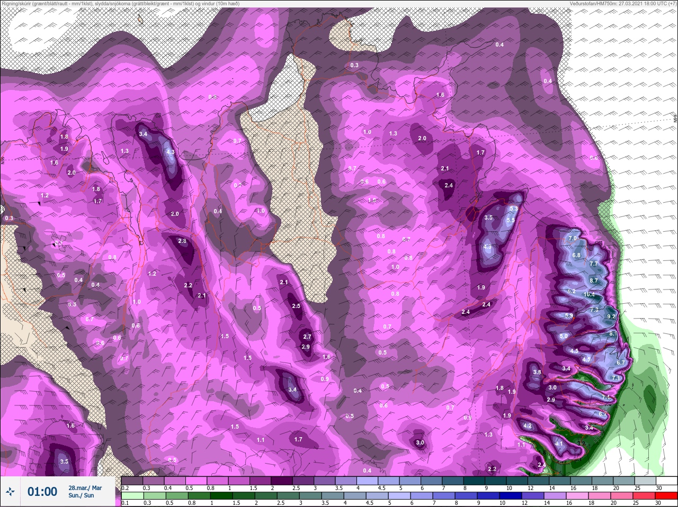Click the 2.7 precipitation value on the map
The width and height of the screenshot is (678, 507).
[x=307, y=337]
